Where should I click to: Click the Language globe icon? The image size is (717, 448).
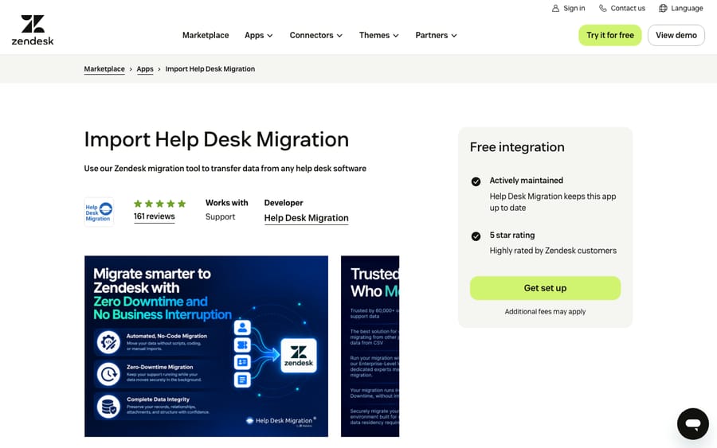[x=663, y=8]
